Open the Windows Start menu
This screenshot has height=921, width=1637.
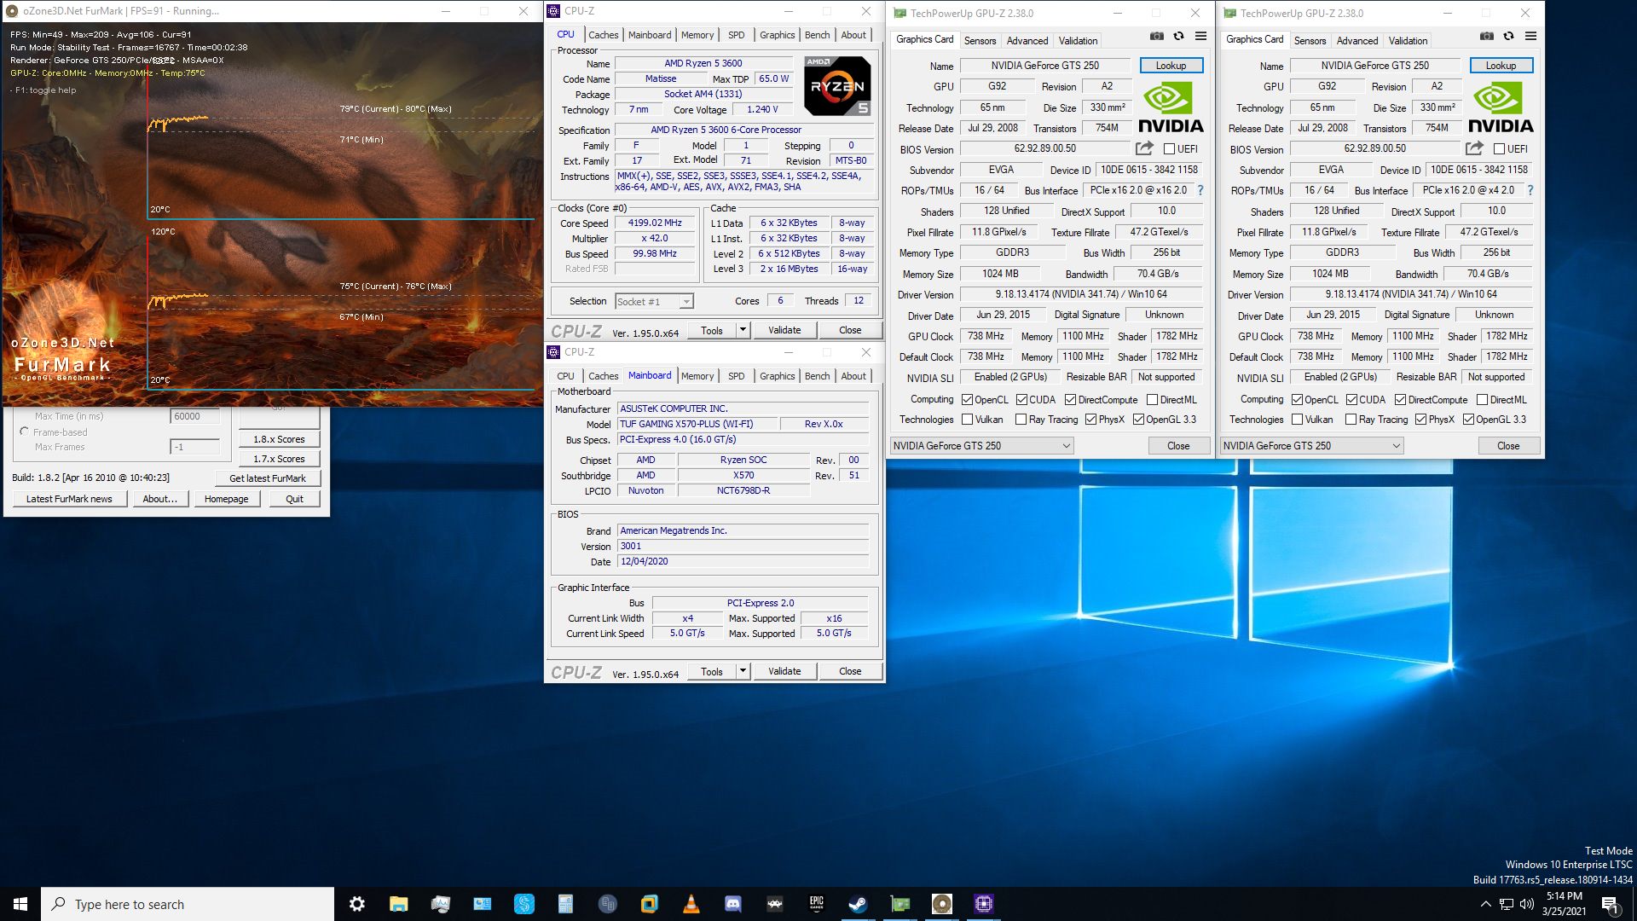(20, 904)
